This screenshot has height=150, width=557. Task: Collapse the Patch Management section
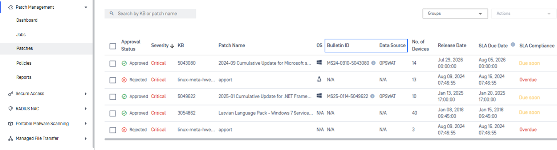point(86,7)
